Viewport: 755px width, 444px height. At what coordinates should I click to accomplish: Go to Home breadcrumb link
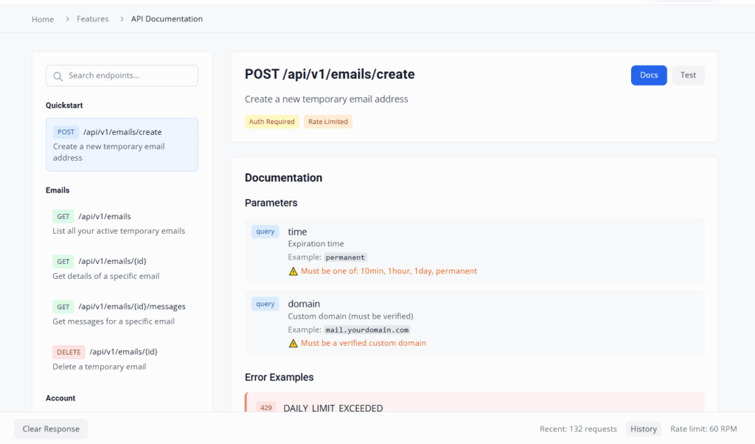43,19
